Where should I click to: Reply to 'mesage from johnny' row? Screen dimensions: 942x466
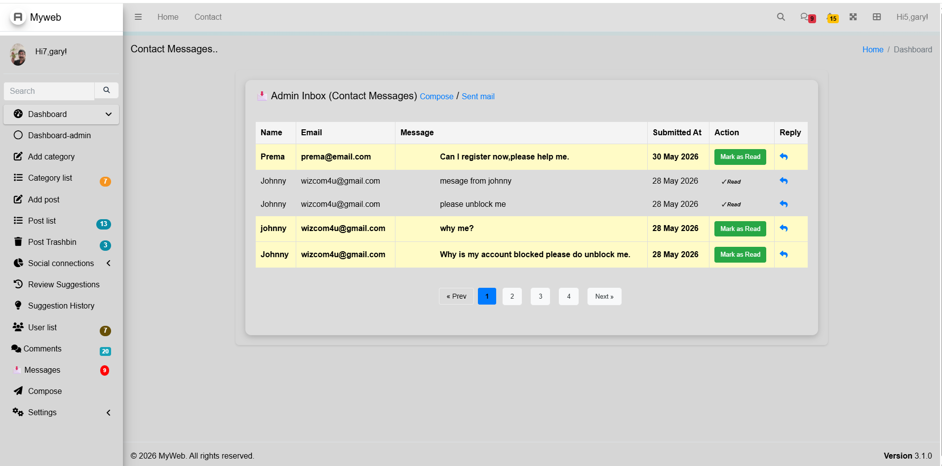tap(784, 181)
